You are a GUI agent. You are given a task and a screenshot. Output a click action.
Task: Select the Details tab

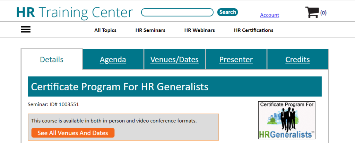click(52, 60)
